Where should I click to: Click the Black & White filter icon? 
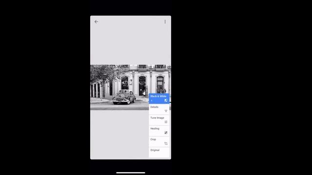(x=166, y=101)
